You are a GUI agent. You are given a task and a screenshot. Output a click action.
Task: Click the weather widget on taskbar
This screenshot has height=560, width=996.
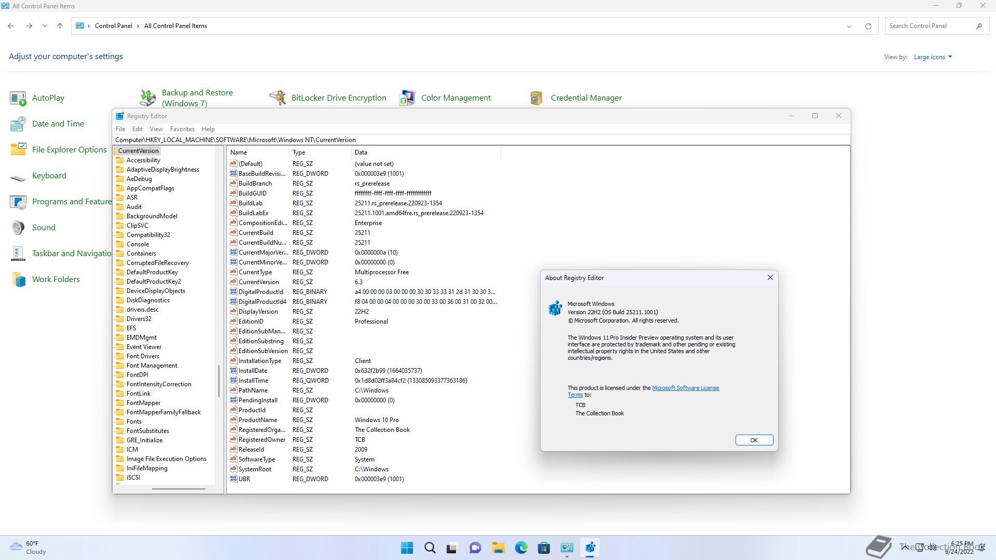click(29, 548)
